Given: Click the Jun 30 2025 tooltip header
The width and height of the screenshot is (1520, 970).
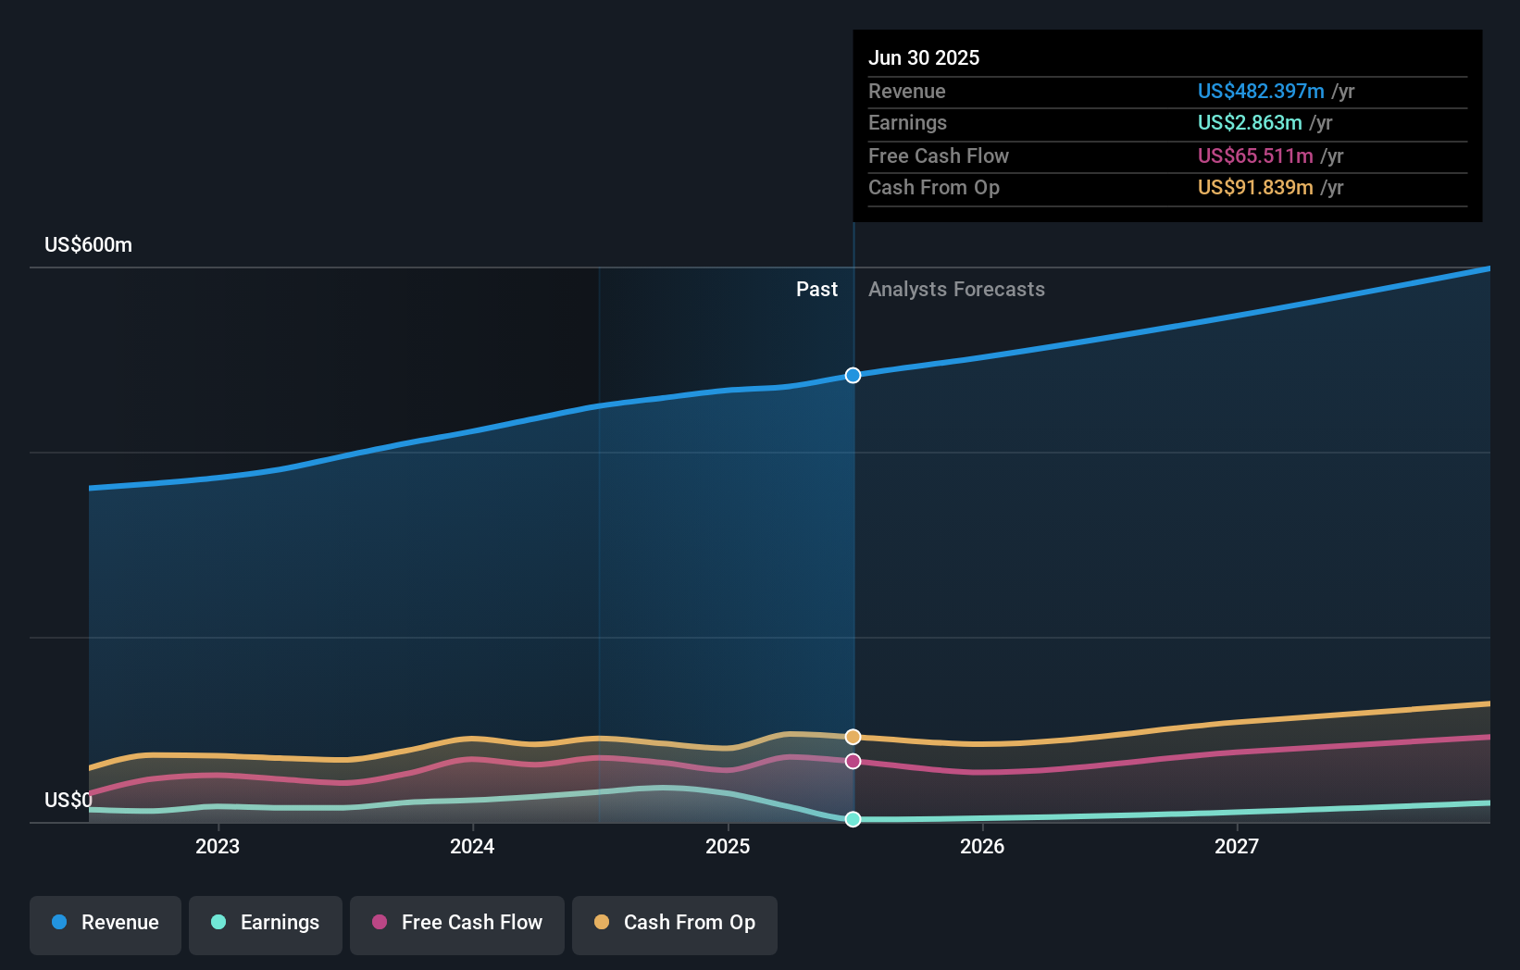Looking at the screenshot, I should pos(924,57).
